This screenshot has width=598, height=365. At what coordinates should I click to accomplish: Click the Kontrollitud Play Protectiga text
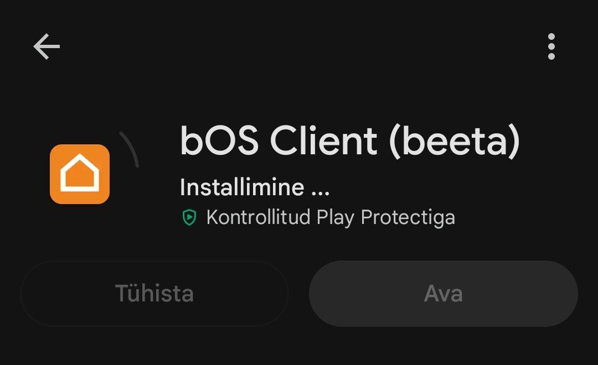click(331, 217)
